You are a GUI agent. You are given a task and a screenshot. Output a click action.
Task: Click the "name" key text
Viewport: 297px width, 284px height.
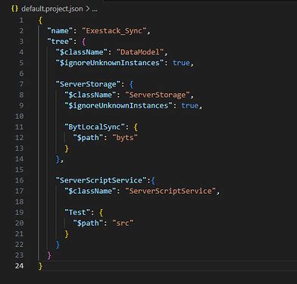point(60,31)
